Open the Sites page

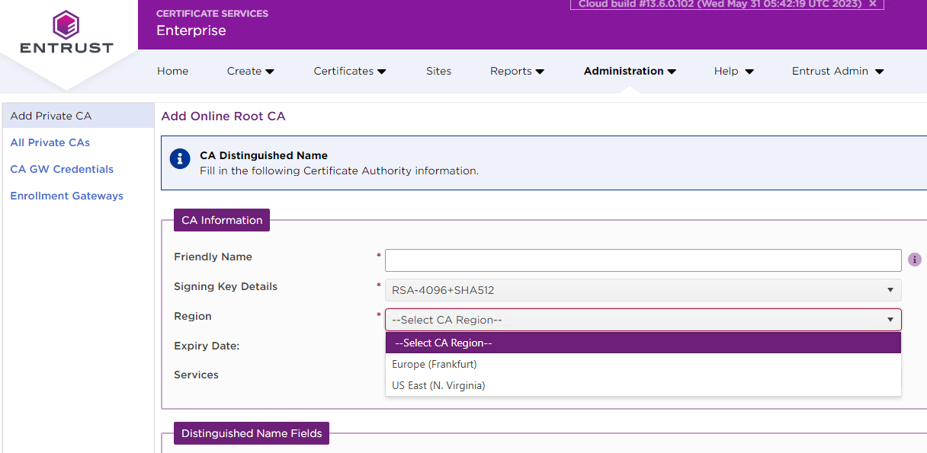(438, 71)
